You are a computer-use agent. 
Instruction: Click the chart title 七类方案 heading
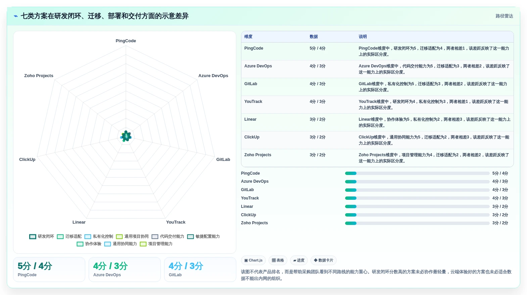[x=105, y=16]
